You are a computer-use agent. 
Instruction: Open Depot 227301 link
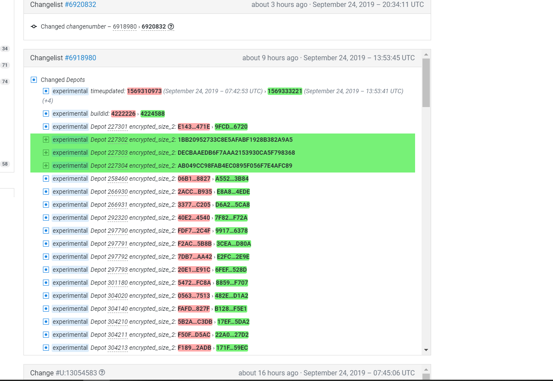[x=118, y=127]
